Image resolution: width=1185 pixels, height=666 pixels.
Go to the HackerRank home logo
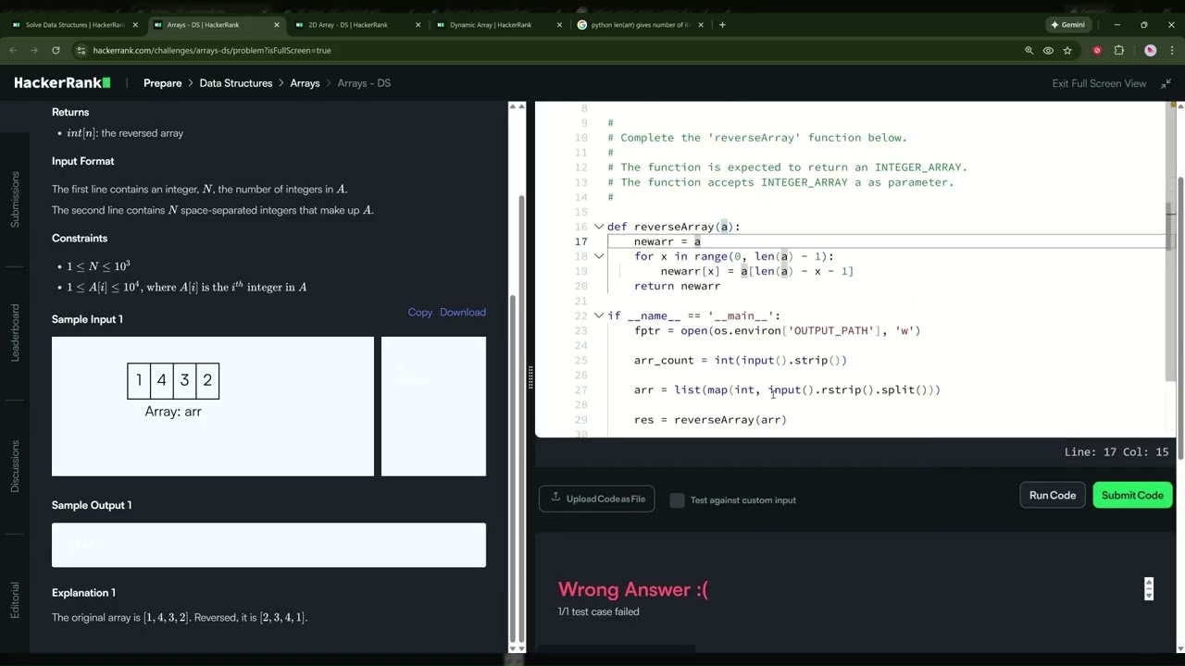(62, 83)
